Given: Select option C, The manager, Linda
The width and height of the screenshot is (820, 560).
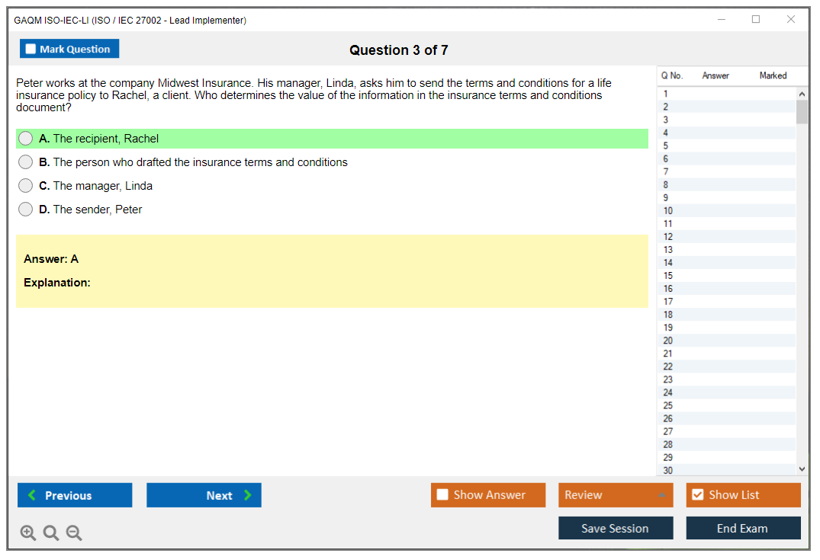Looking at the screenshot, I should coord(26,186).
